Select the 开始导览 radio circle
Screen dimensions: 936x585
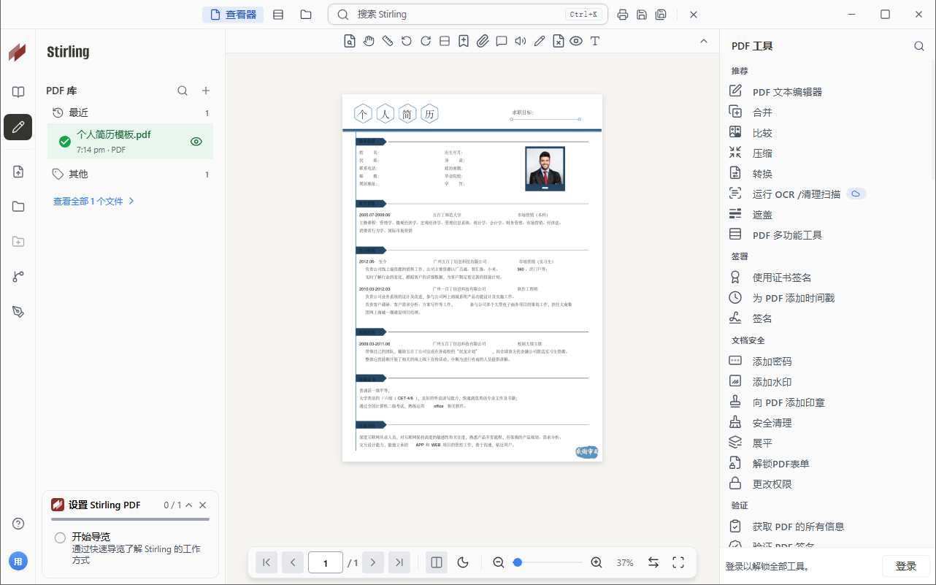click(60, 538)
